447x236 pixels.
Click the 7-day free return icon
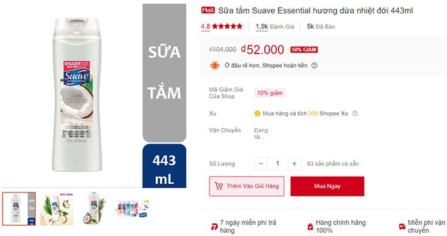click(214, 226)
